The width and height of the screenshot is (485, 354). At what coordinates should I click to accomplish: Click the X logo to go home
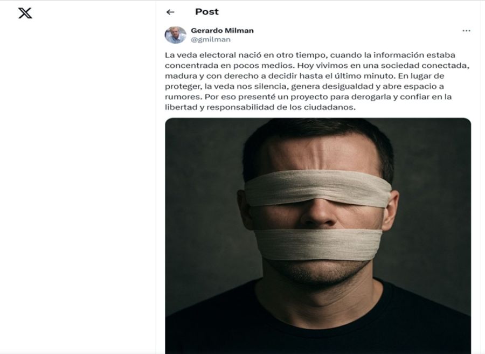(x=25, y=13)
